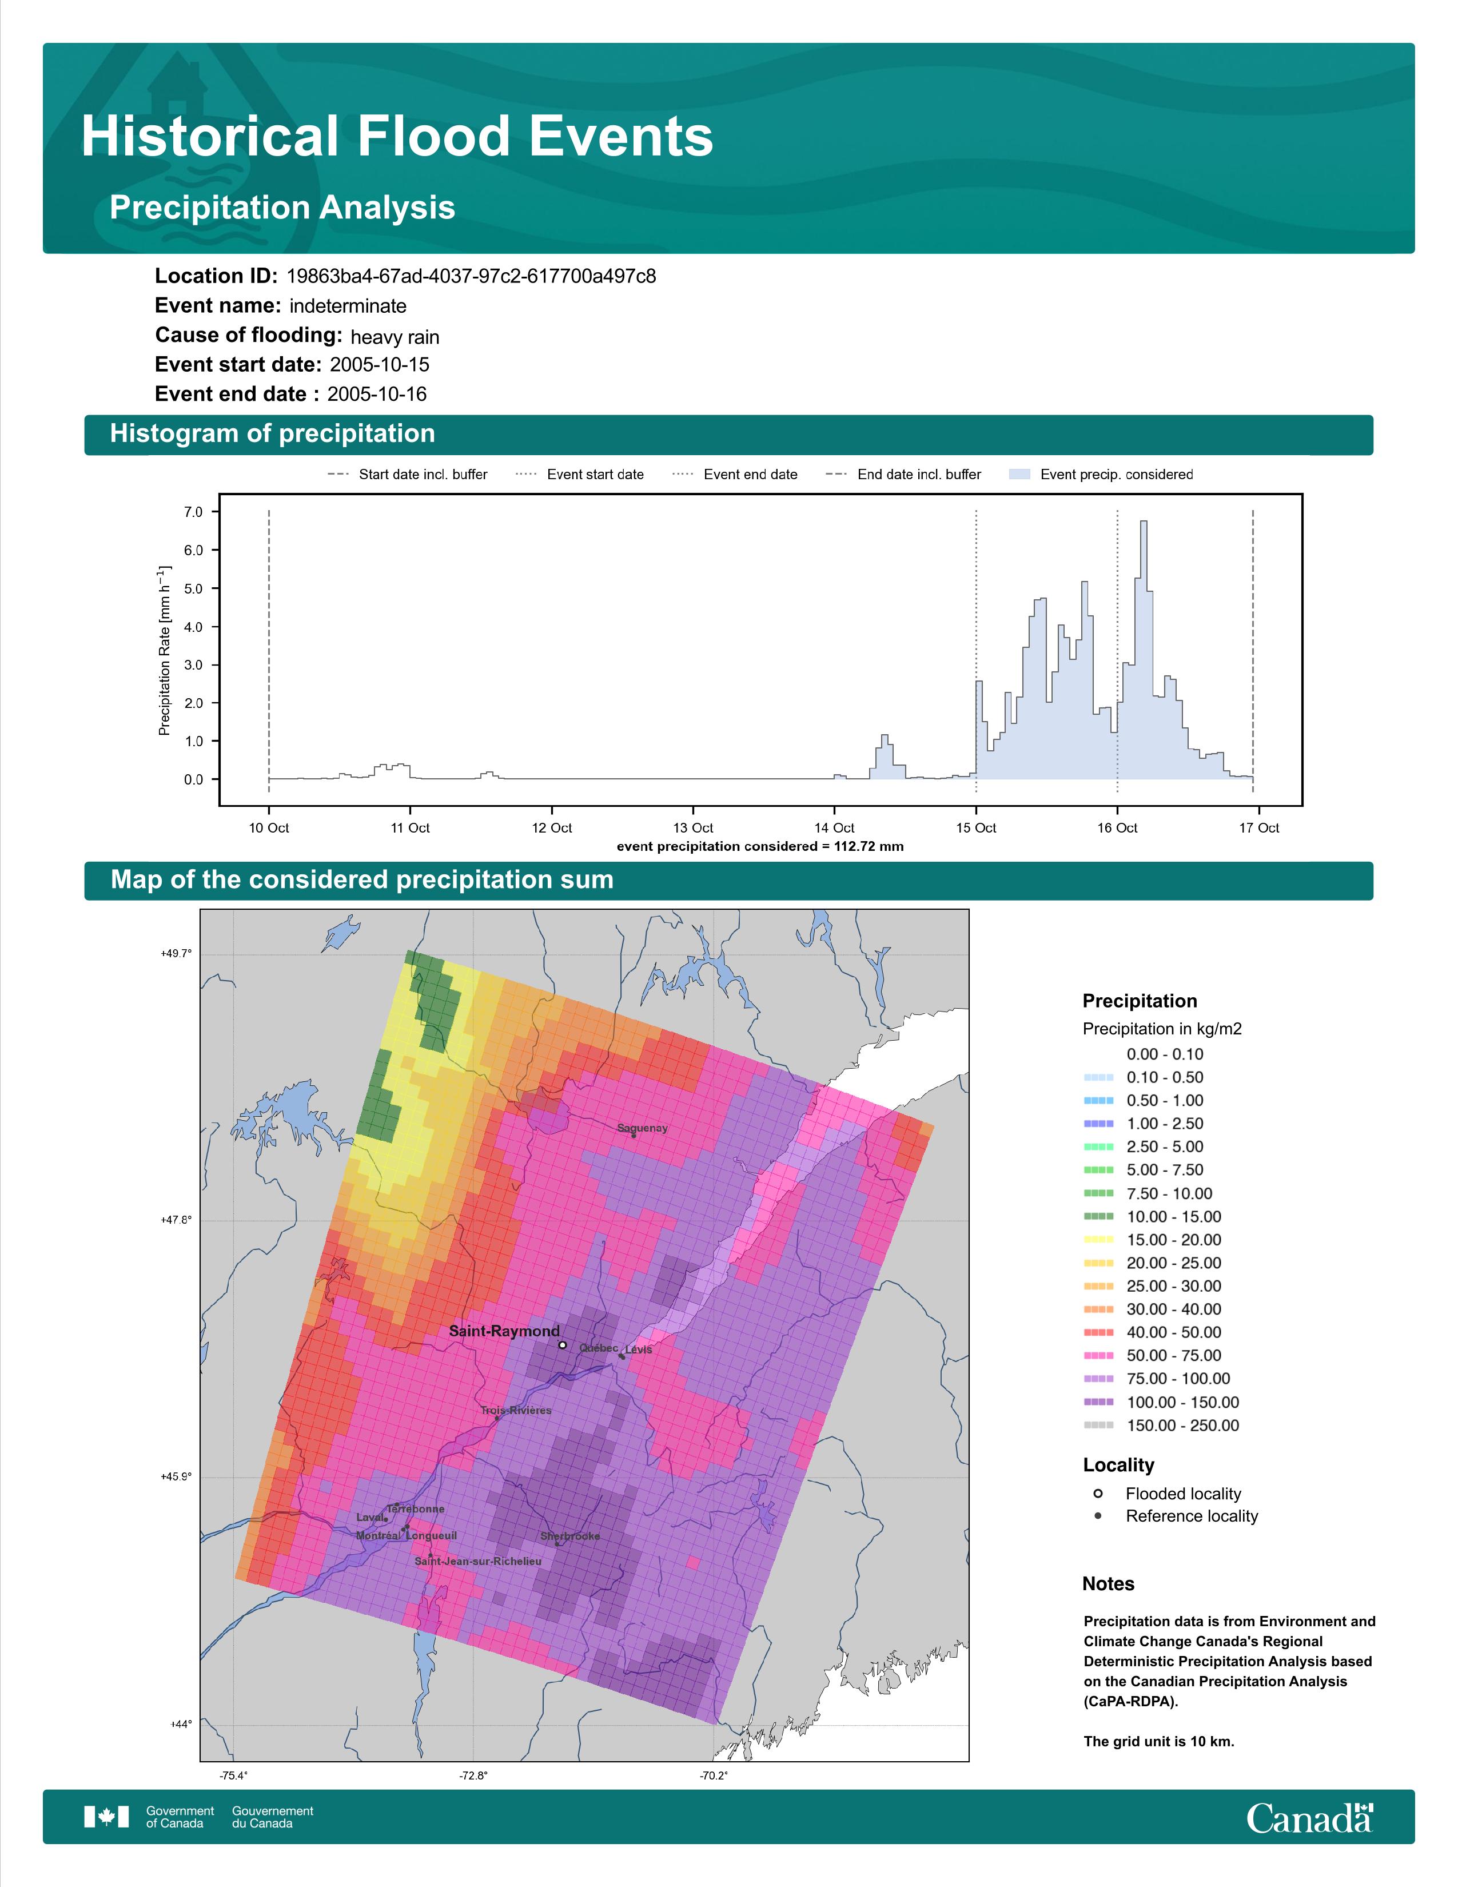Click the Saint-Jean-sur-Richelieu map label

point(477,1561)
